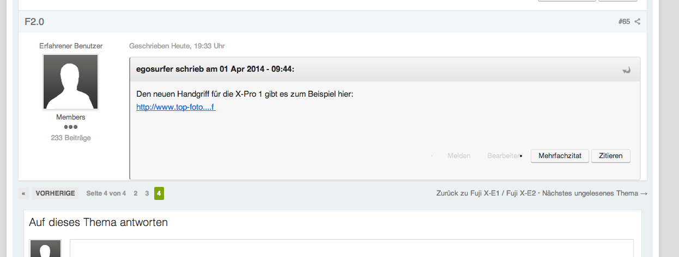Image resolution: width=679 pixels, height=257 pixels.
Task: Open the #65 post permalink
Action: tap(624, 22)
